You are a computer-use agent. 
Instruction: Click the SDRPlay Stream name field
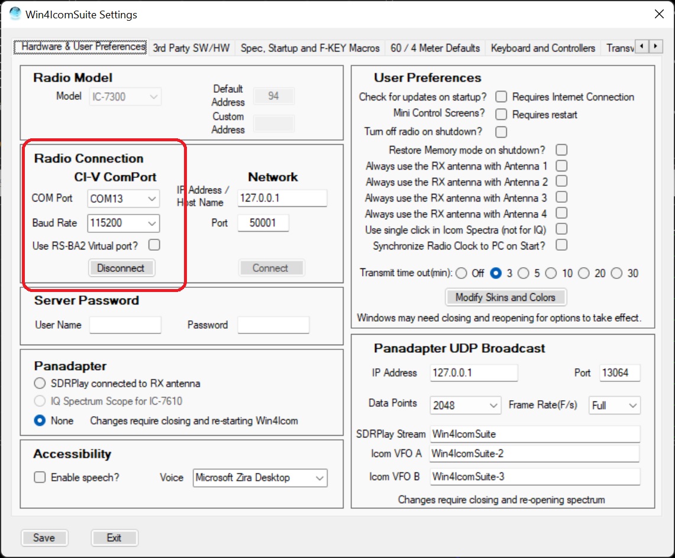click(x=535, y=434)
